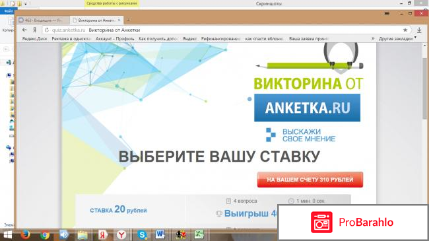Click the ANKETKA.RU blue logo banner

click(x=308, y=108)
